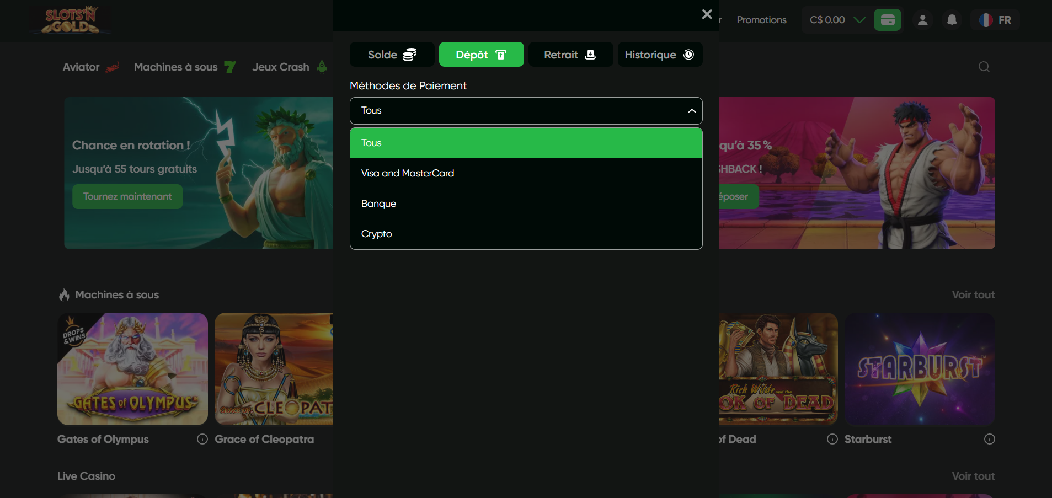This screenshot has width=1052, height=498.
Task: Click the Starburst title text
Action: pos(868,440)
